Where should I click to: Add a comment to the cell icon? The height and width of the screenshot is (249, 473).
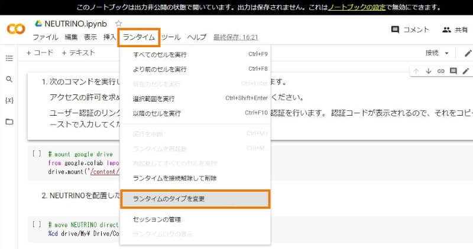(x=453, y=71)
